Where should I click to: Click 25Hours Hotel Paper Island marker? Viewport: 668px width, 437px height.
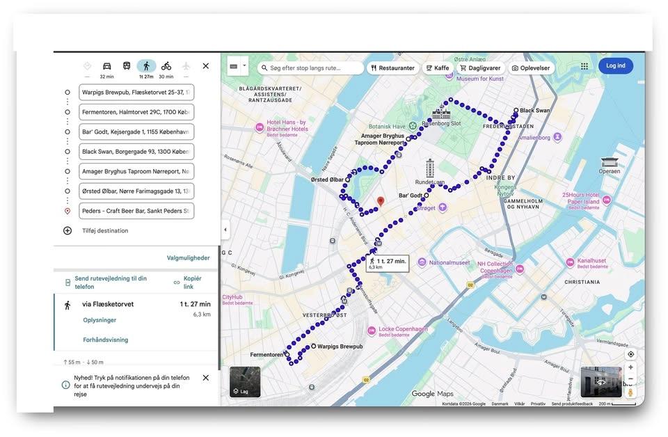click(x=607, y=200)
